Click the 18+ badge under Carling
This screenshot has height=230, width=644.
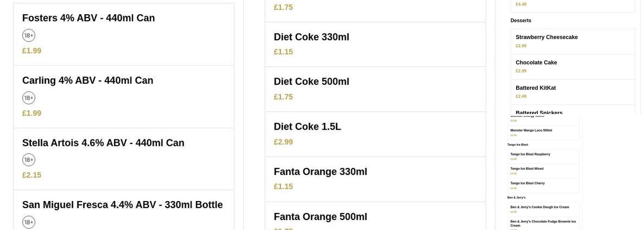pyautogui.click(x=29, y=98)
